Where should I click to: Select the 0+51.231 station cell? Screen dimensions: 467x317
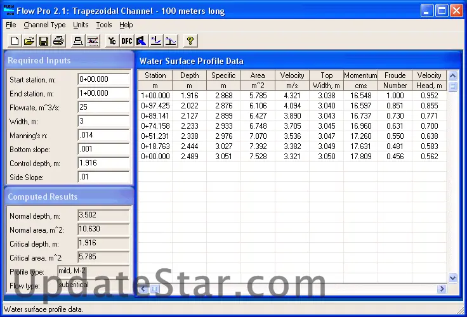tap(155, 136)
